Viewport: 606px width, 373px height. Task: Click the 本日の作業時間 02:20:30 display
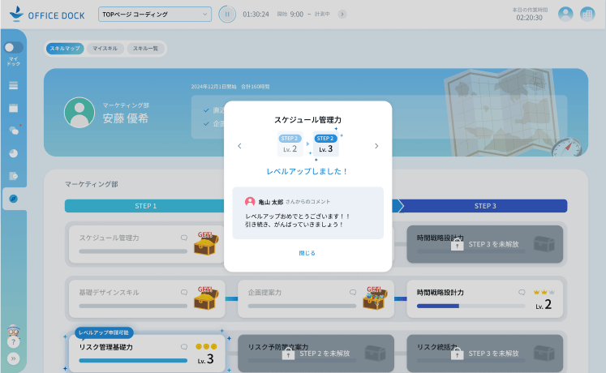click(530, 15)
